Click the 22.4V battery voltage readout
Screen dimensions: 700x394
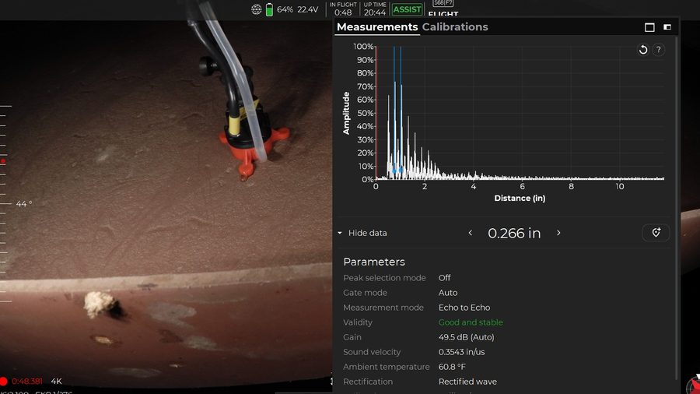click(x=307, y=9)
